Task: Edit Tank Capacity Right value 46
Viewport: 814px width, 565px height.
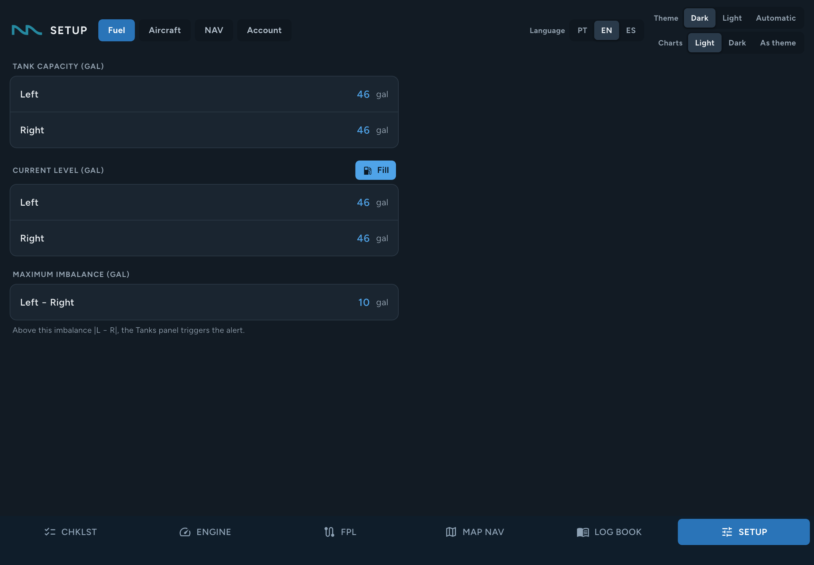Action: pyautogui.click(x=363, y=130)
